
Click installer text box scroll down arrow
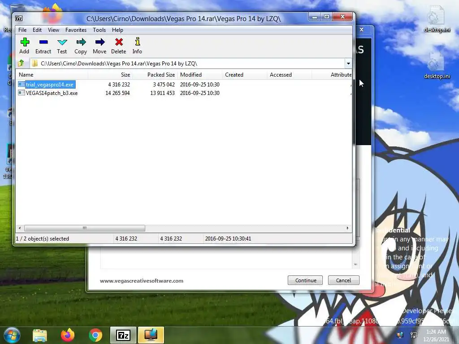coord(355,264)
